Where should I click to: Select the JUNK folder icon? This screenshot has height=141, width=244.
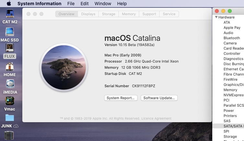[x=10, y=118]
